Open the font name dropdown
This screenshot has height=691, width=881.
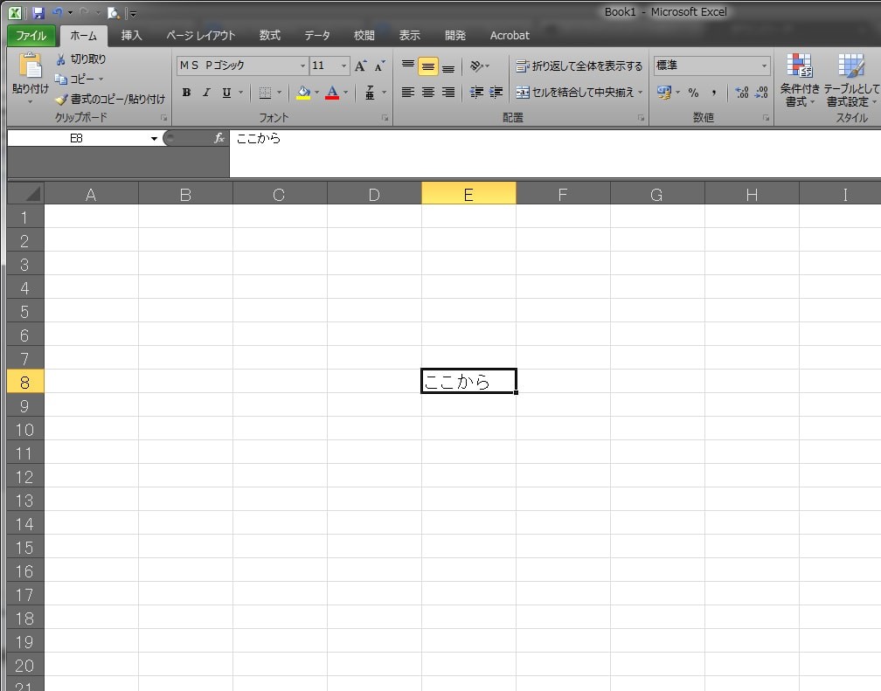pyautogui.click(x=302, y=65)
